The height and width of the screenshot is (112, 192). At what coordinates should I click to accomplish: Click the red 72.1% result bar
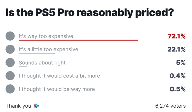click(x=78, y=40)
